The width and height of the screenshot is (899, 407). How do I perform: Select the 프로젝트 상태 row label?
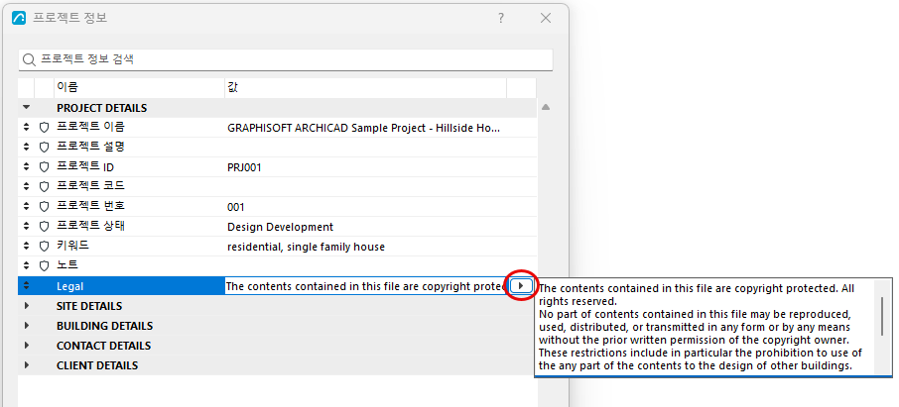pos(90,226)
